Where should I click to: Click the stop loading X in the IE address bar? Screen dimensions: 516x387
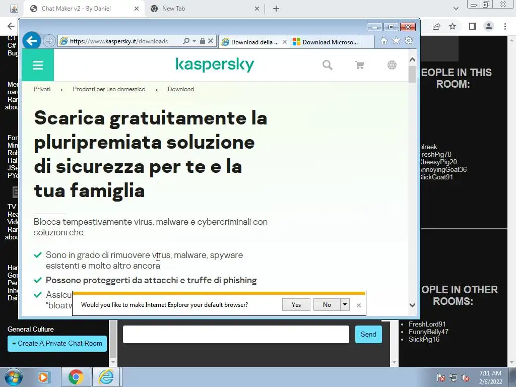pos(211,41)
